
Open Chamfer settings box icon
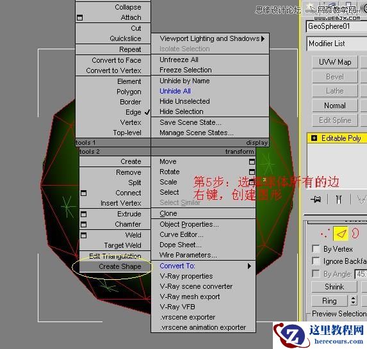tap(83, 225)
